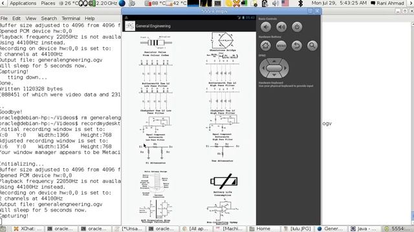Viewport: 414px width, 232px height.
Task: Open Chebyshev Tee LC High Pass Filter
Action: click(223, 101)
